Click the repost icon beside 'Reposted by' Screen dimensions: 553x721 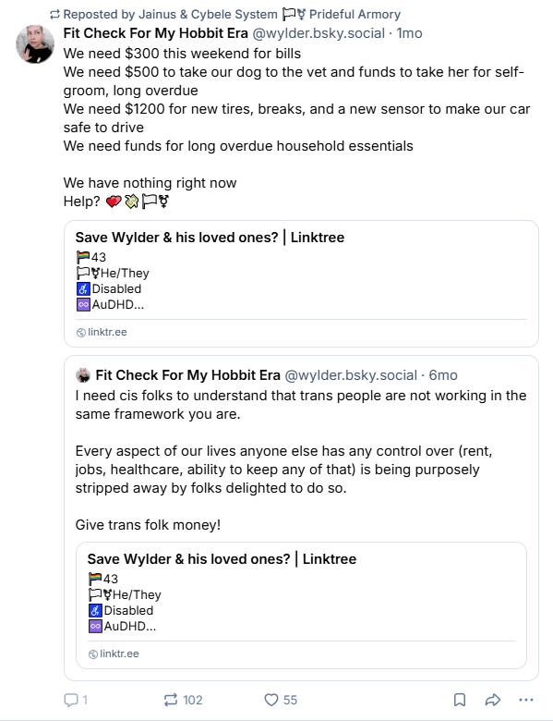tap(54, 15)
